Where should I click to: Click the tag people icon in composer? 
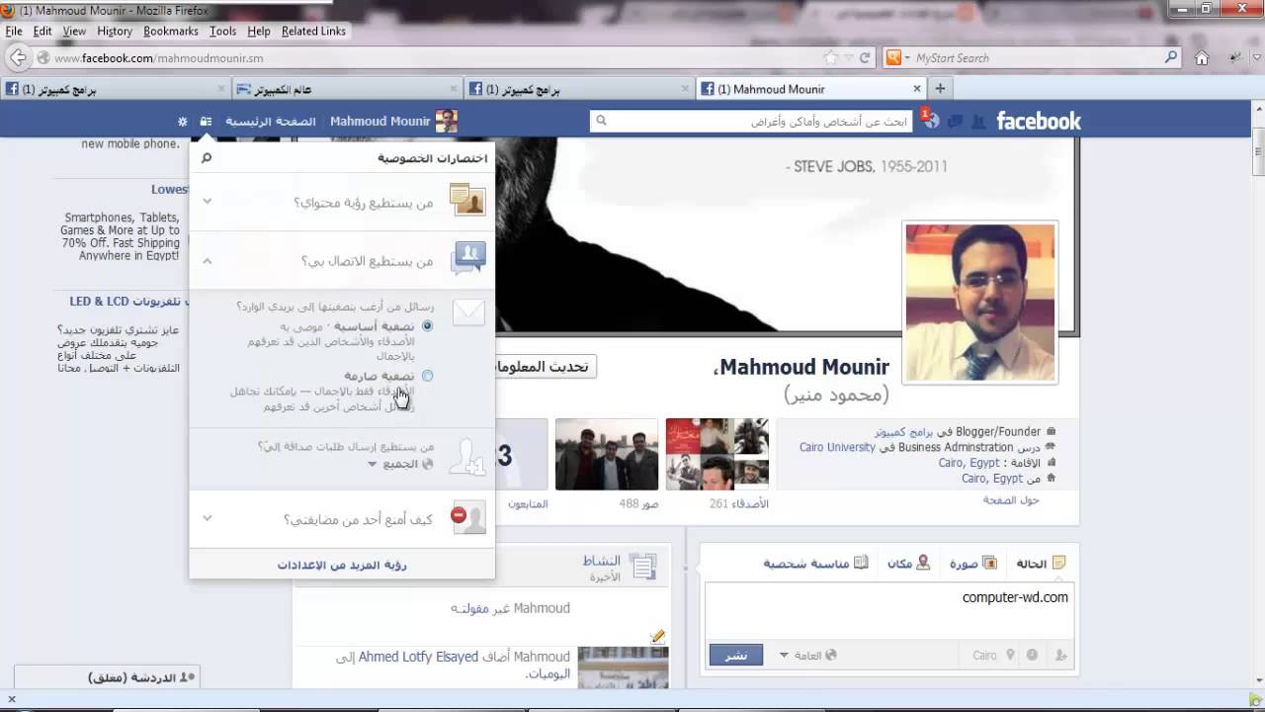[x=1060, y=655]
